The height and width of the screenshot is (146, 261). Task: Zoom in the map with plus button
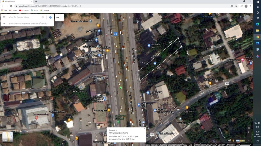coord(248,132)
